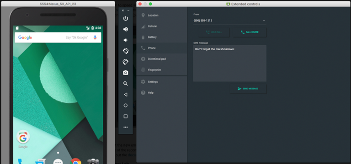
Task: Open the Directional pad section
Action: pos(162,59)
